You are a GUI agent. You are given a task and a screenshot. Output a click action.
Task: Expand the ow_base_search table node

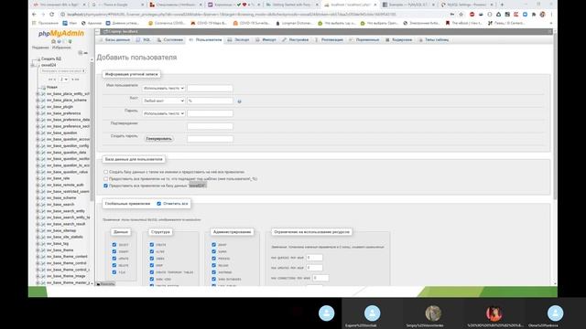[38, 205]
